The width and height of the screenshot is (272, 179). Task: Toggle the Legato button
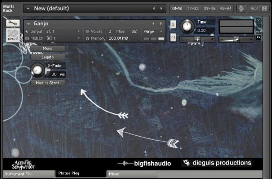(48, 57)
